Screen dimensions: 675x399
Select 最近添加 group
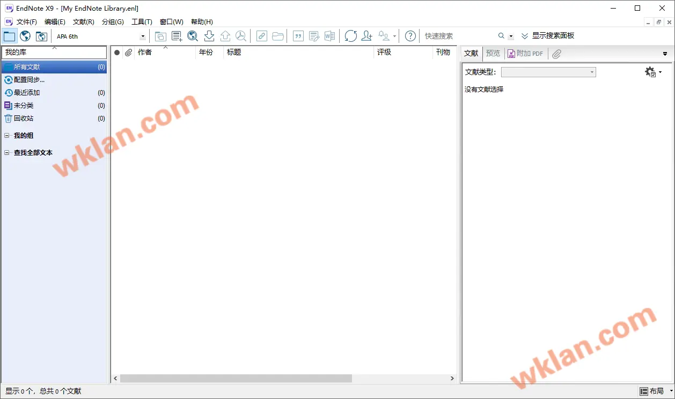54,93
